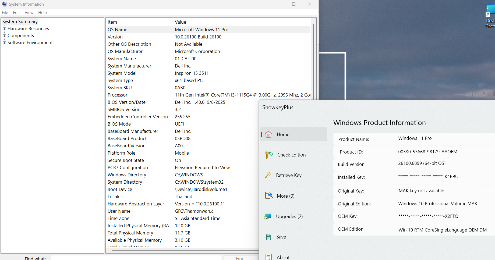Click the Check Edition keys icon
The width and height of the screenshot is (495, 260).
[268, 155]
